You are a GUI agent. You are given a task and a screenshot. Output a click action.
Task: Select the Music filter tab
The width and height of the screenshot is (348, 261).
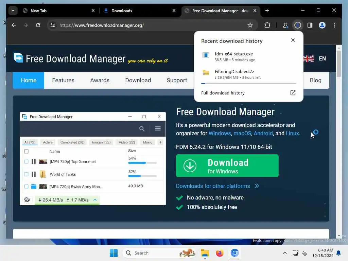tap(147, 142)
